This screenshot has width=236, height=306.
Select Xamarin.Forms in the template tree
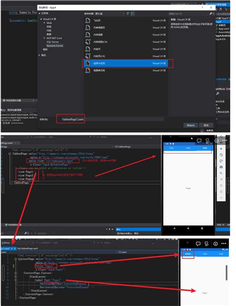[55, 45]
